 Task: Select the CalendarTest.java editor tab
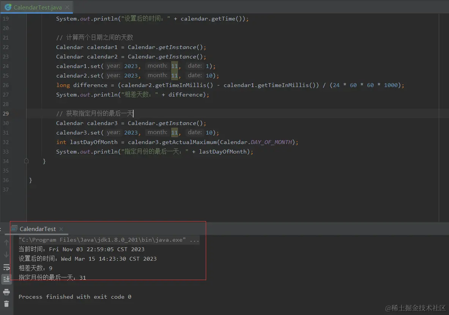37,7
